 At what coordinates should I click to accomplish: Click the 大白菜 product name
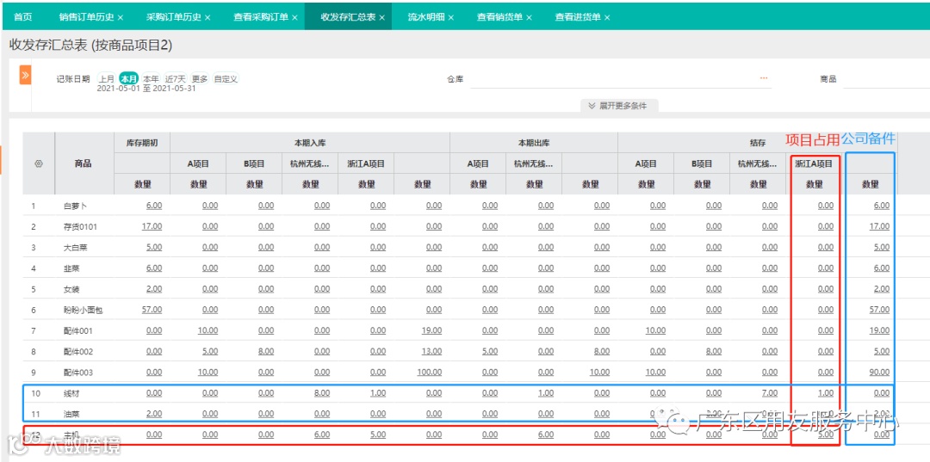pos(74,248)
